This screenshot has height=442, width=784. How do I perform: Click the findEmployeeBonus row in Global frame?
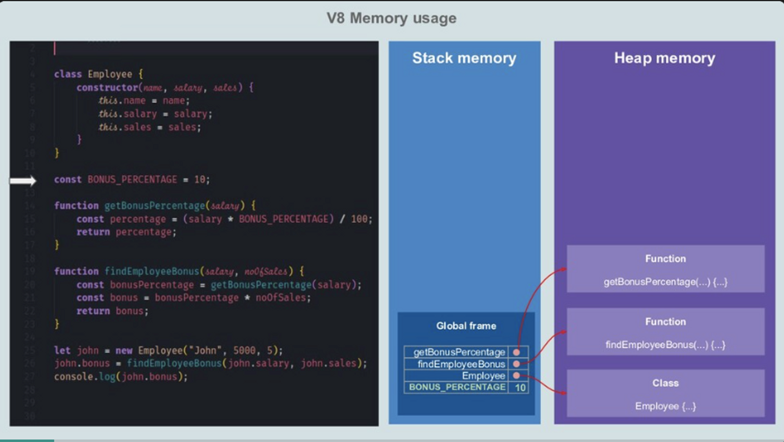461,364
